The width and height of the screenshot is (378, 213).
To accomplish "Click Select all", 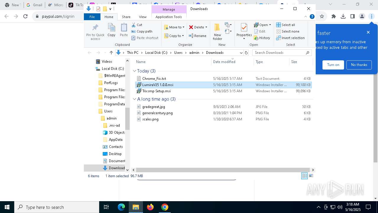I will pos(286,25).
